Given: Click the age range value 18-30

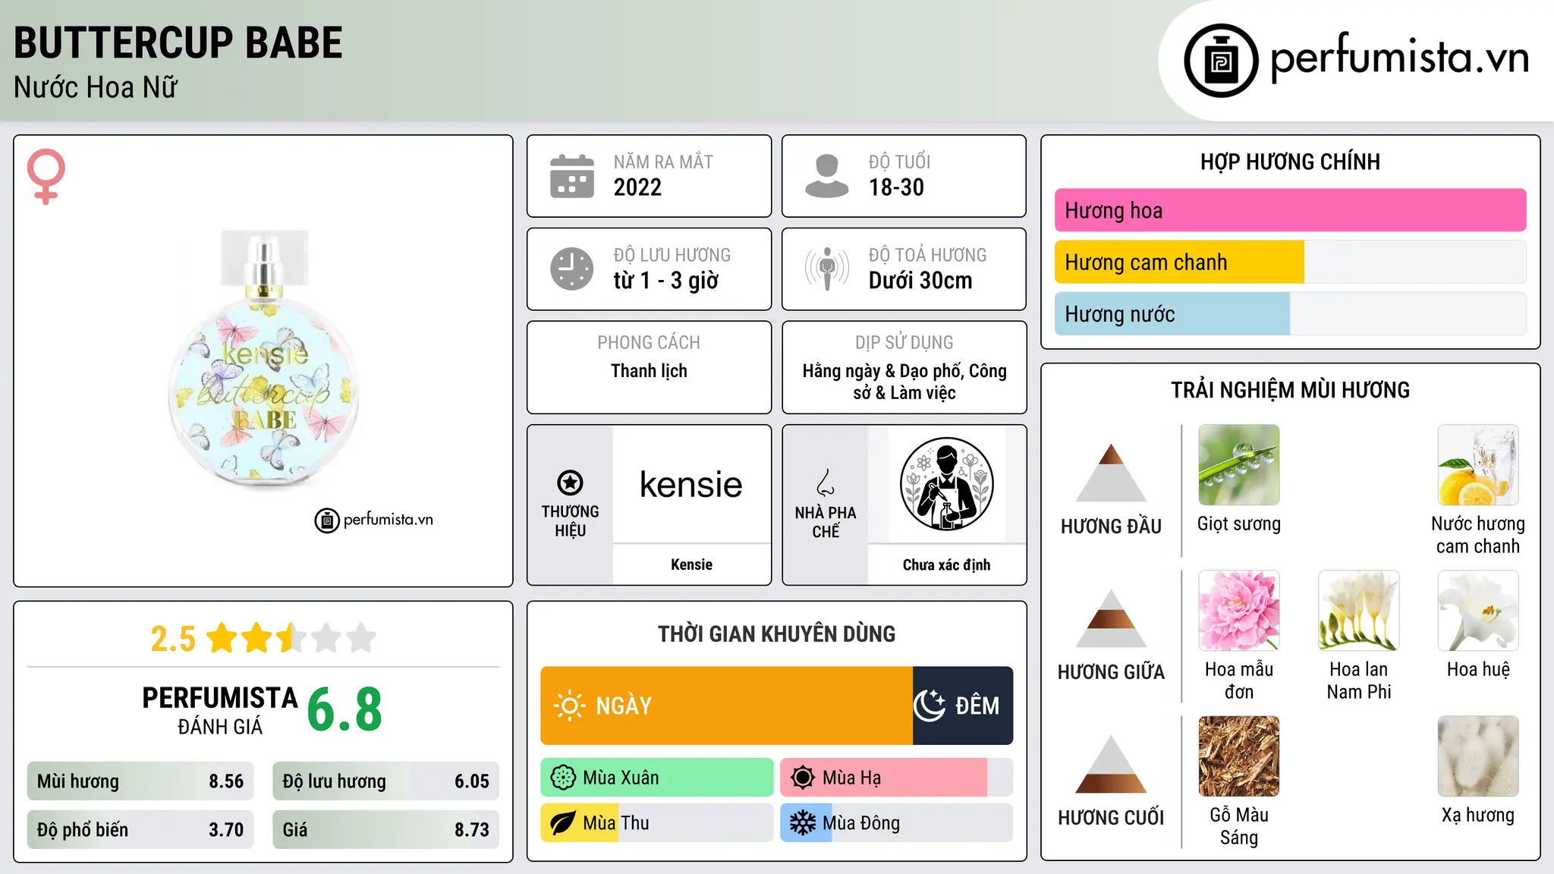Looking at the screenshot, I should (896, 187).
